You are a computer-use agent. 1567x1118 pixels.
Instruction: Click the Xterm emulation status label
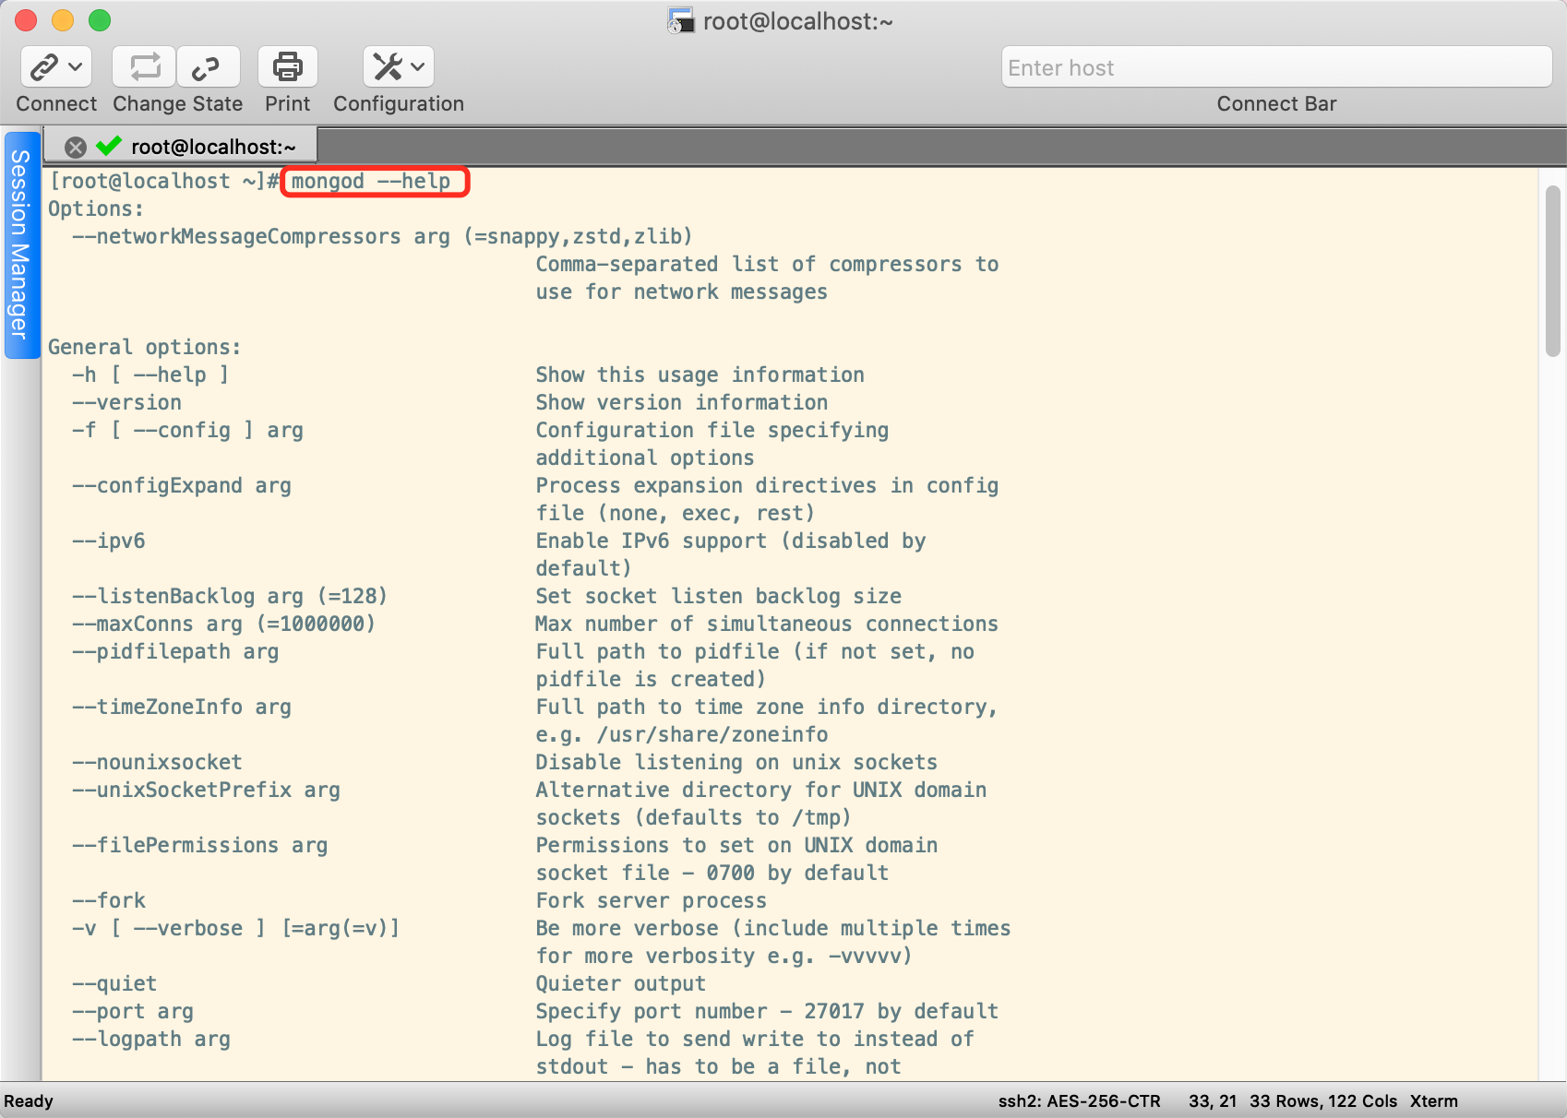[x=1433, y=1101]
